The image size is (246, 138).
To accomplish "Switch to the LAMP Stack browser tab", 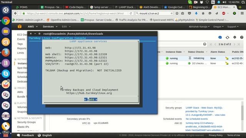I will coord(126,7).
